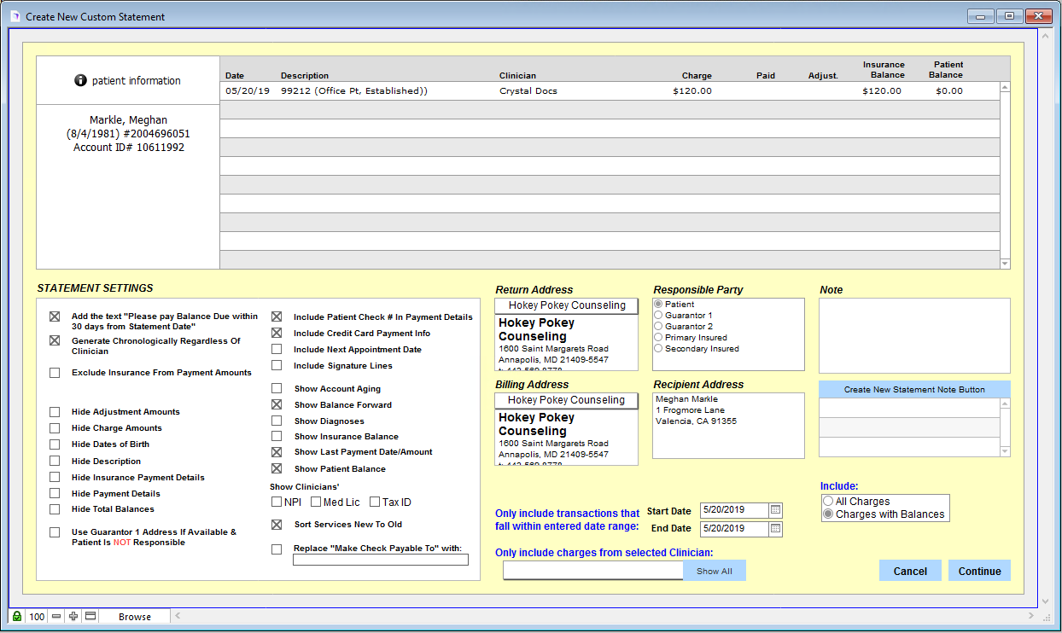1062x633 pixels.
Task: Click the zoom out minus icon
Action: [56, 617]
